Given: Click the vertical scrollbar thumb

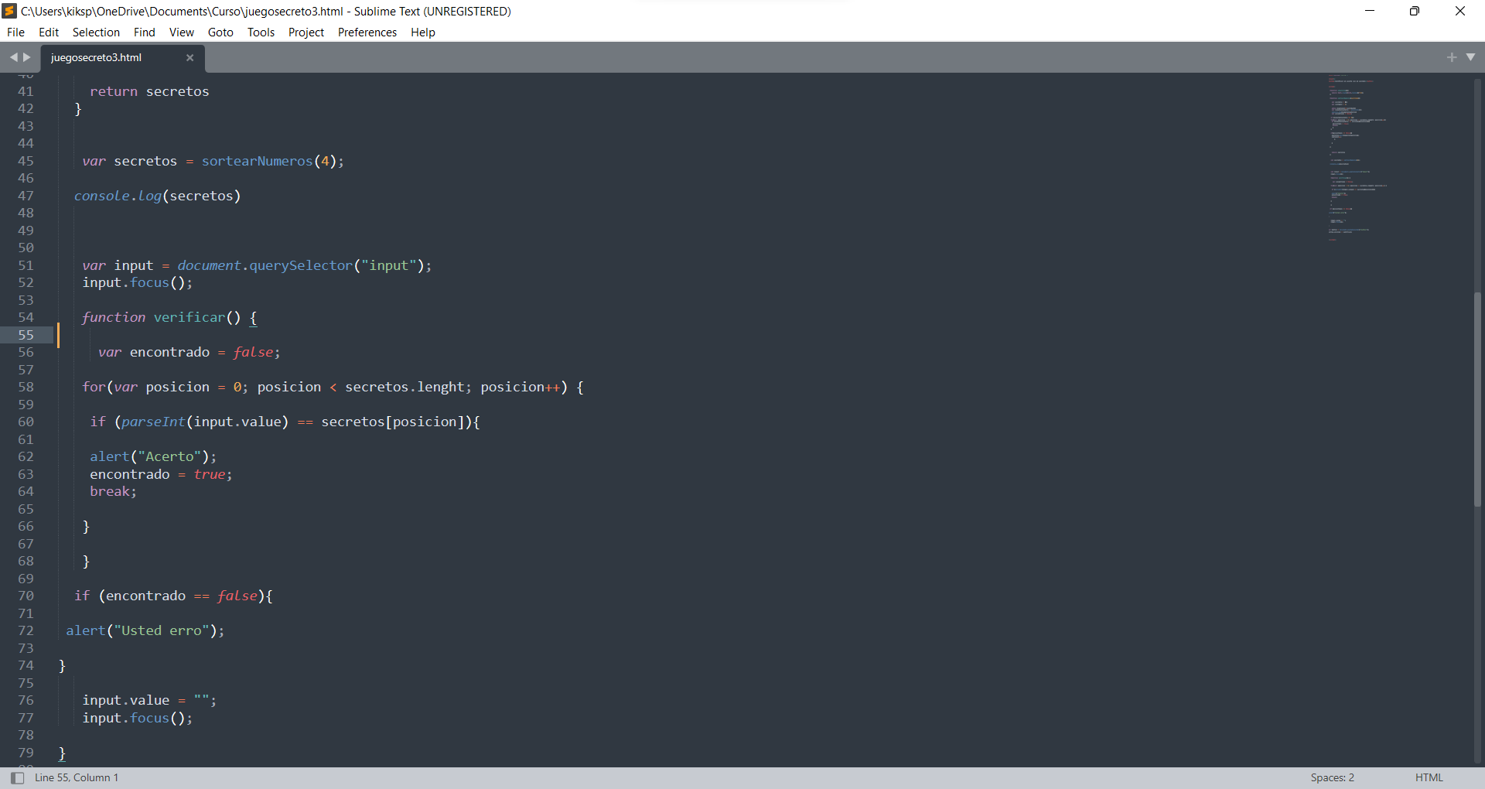Looking at the screenshot, I should coord(1477,399).
